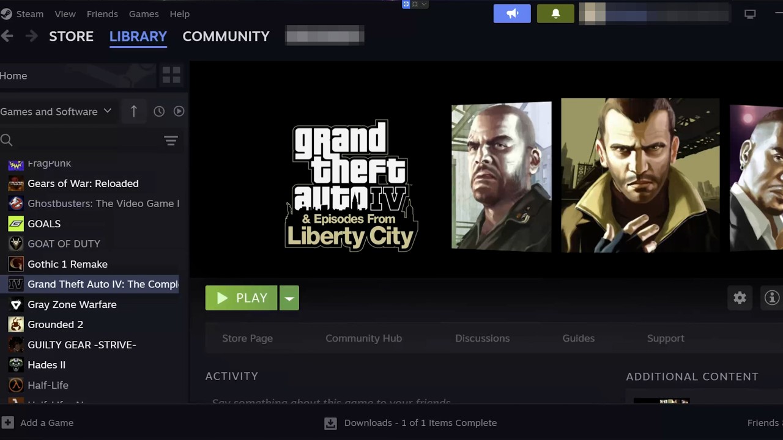The height and width of the screenshot is (440, 783).
Task: Click the ADDITIONAL CONTENT heading
Action: pyautogui.click(x=692, y=376)
